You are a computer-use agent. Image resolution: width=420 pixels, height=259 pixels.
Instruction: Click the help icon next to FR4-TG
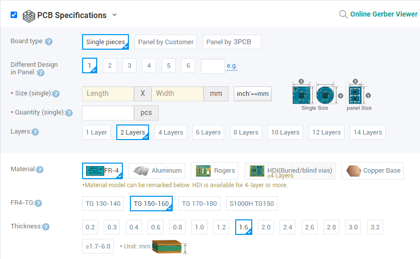tap(38, 203)
